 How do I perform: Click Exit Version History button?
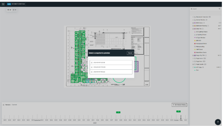(x=179, y=105)
